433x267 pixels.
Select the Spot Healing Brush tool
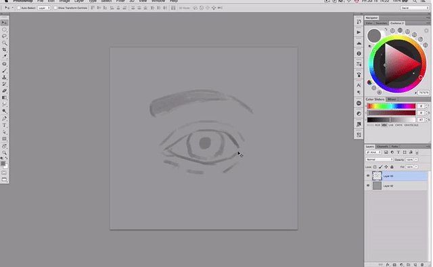point(5,64)
